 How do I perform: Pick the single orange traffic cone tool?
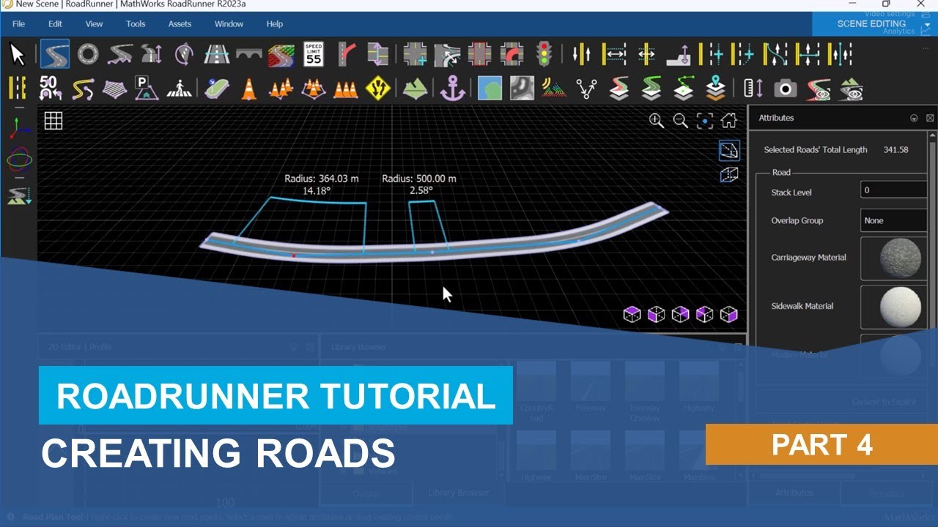point(249,89)
